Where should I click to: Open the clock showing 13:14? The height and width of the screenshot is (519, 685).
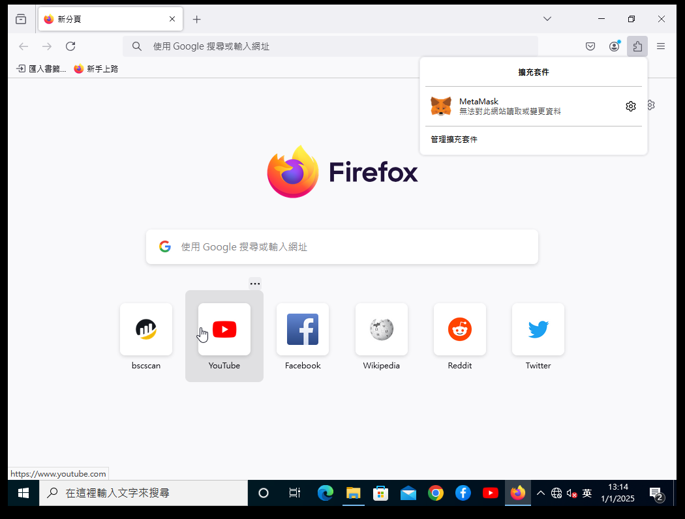618,493
